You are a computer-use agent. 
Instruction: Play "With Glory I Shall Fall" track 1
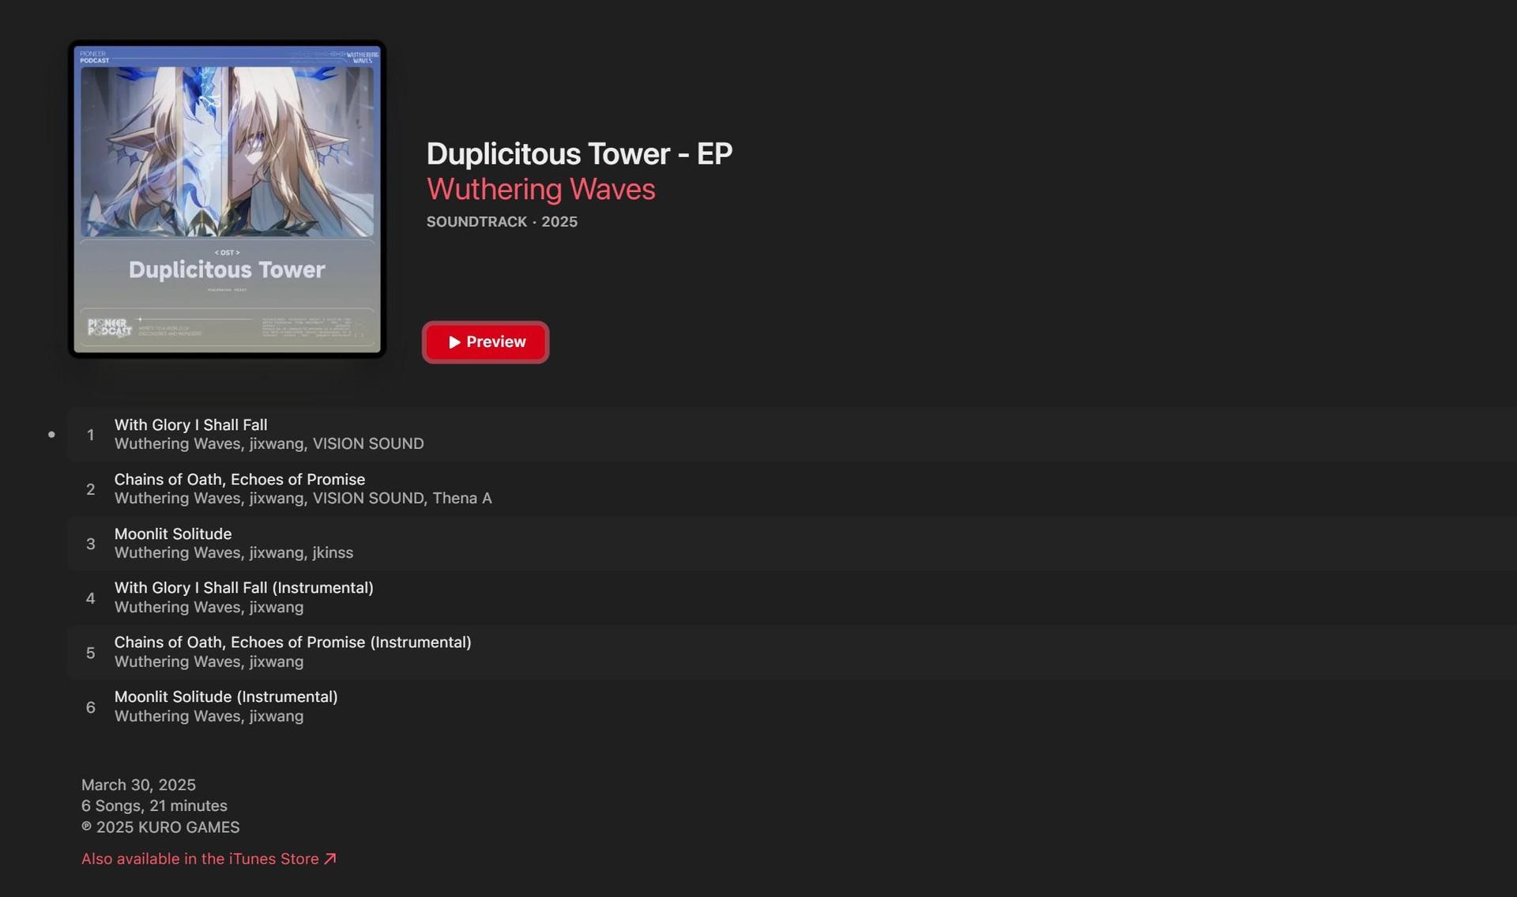pos(792,435)
